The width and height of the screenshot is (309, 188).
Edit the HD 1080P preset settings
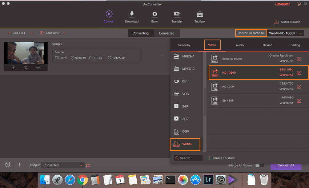299,73
